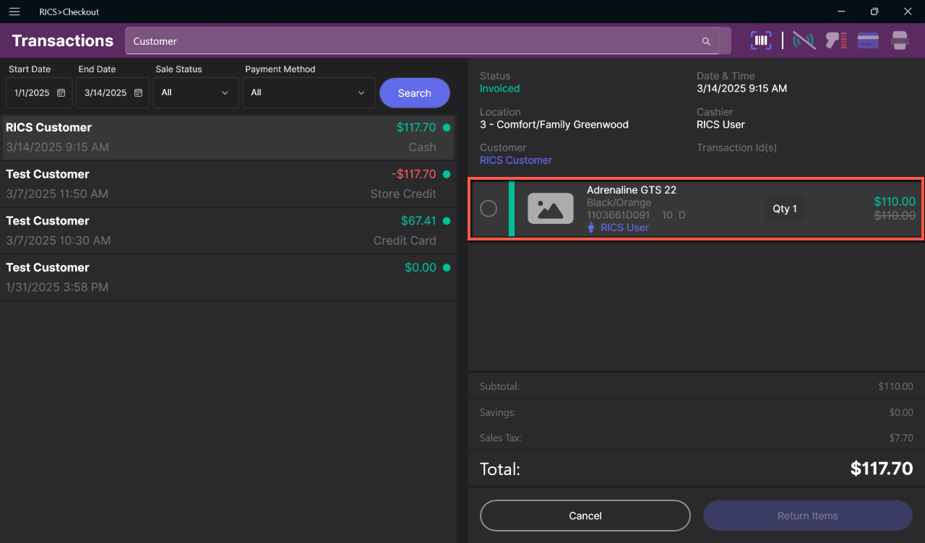Click the Cash payment method label
925x543 pixels.
point(422,147)
